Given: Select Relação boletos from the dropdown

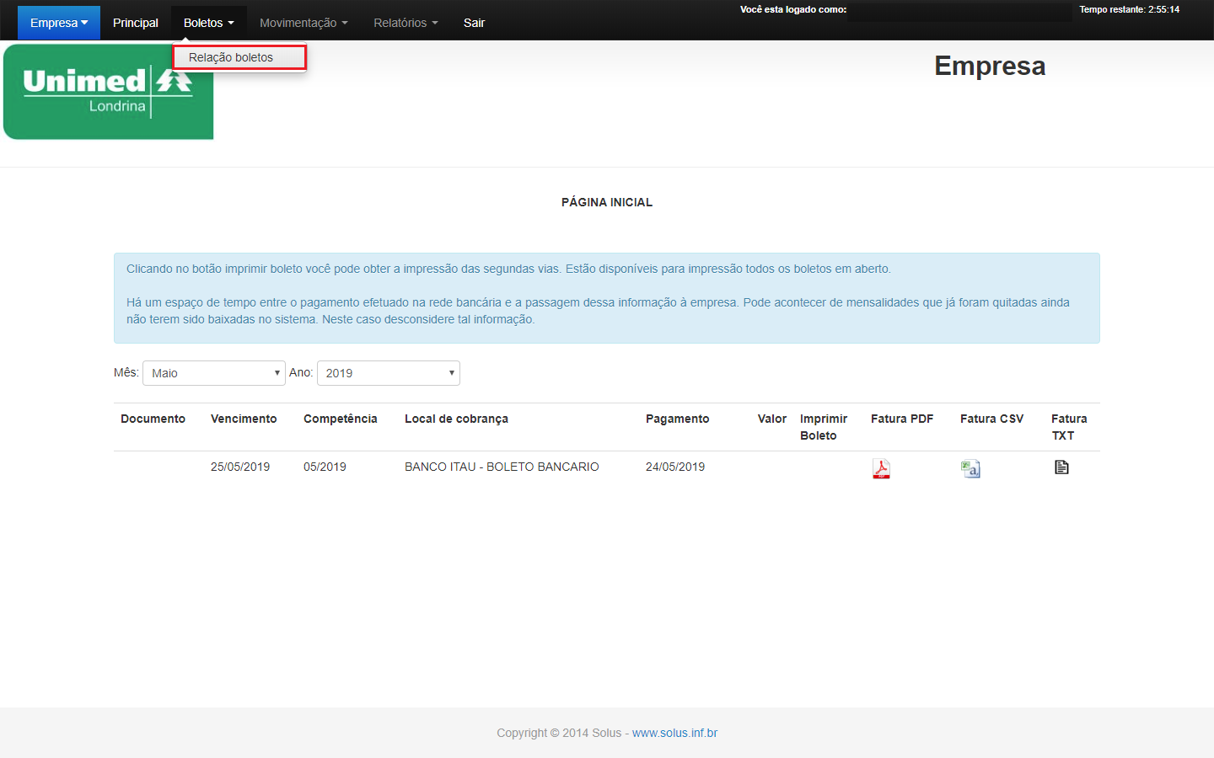Looking at the screenshot, I should (239, 57).
